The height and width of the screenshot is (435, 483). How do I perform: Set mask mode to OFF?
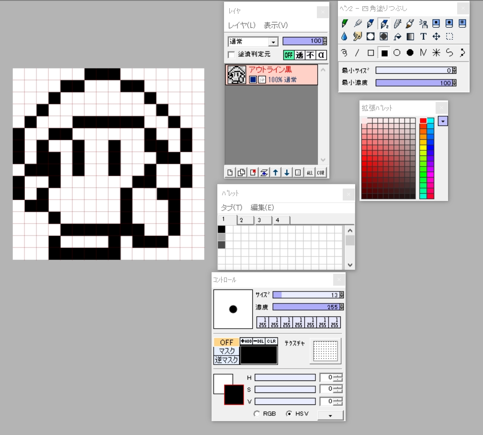pyautogui.click(x=226, y=342)
